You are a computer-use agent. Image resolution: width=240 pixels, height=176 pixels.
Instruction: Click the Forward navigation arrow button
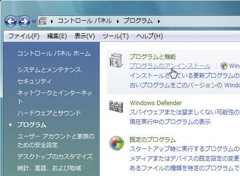click(x=24, y=21)
